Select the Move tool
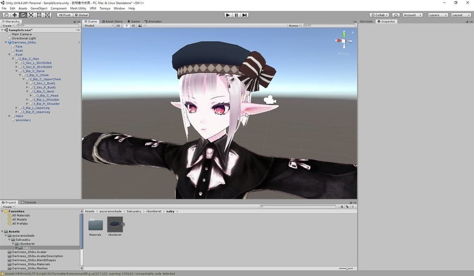The image size is (474, 276). (x=14, y=15)
